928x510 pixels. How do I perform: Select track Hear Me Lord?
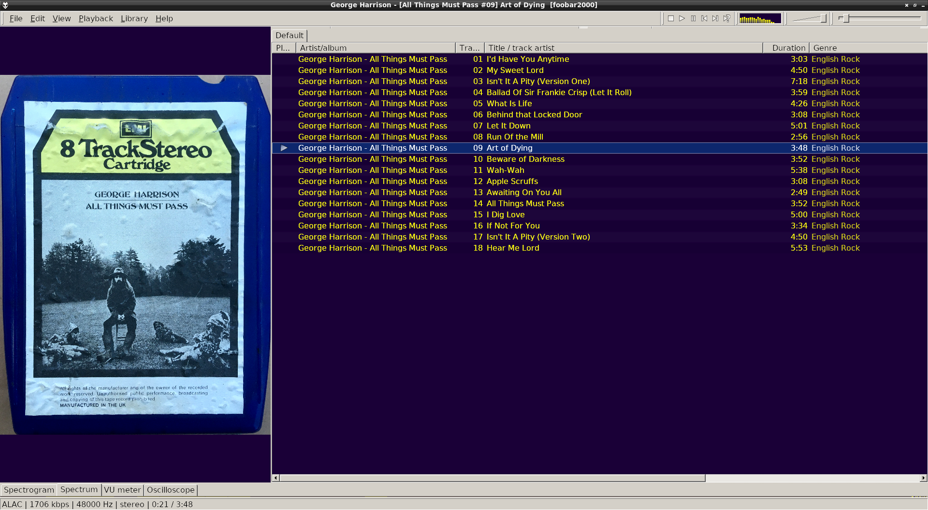(599, 248)
